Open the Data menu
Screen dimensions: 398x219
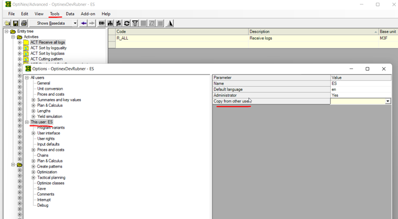[70, 14]
